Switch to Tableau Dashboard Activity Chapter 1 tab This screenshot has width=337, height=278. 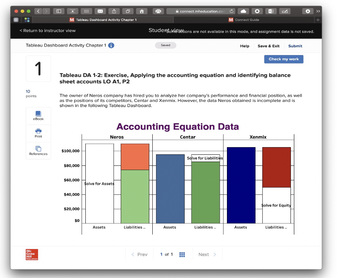103,20
